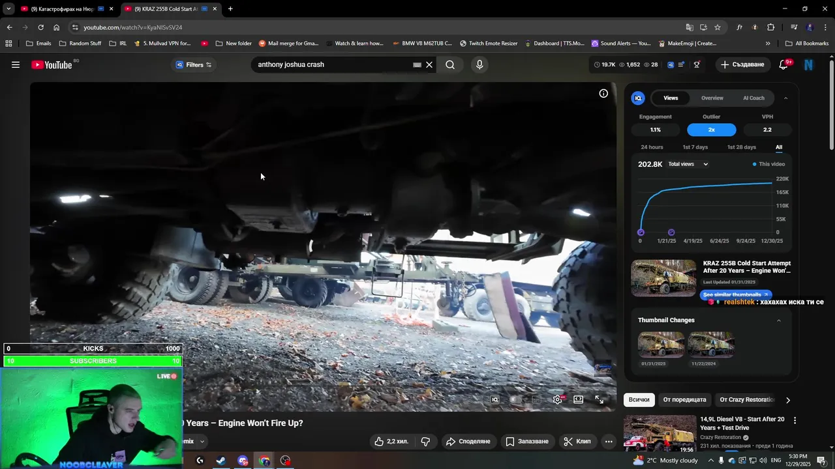Open the 11/22/2024 thumbnail change
Viewport: 835px width, 469px height.
pos(711,345)
